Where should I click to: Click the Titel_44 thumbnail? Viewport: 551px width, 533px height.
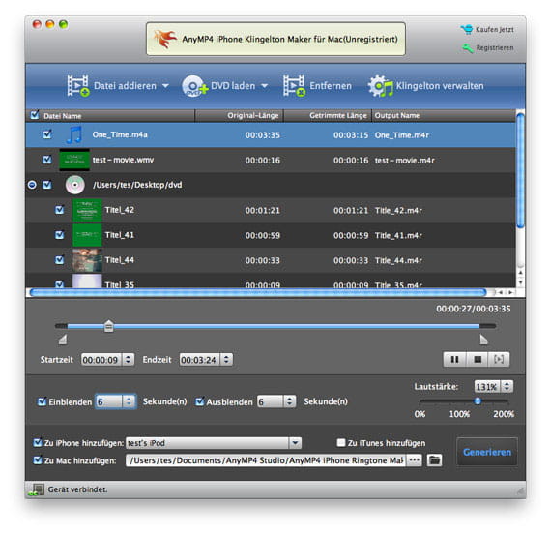pos(87,260)
